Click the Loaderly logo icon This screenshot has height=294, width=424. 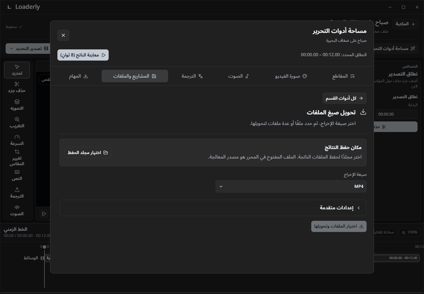[x=9, y=7]
